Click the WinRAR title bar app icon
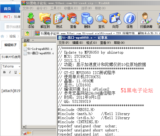The width and height of the screenshot is (160, 136). [24, 3]
